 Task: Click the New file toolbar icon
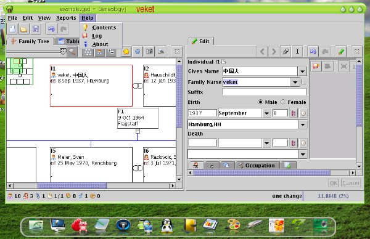12,29
